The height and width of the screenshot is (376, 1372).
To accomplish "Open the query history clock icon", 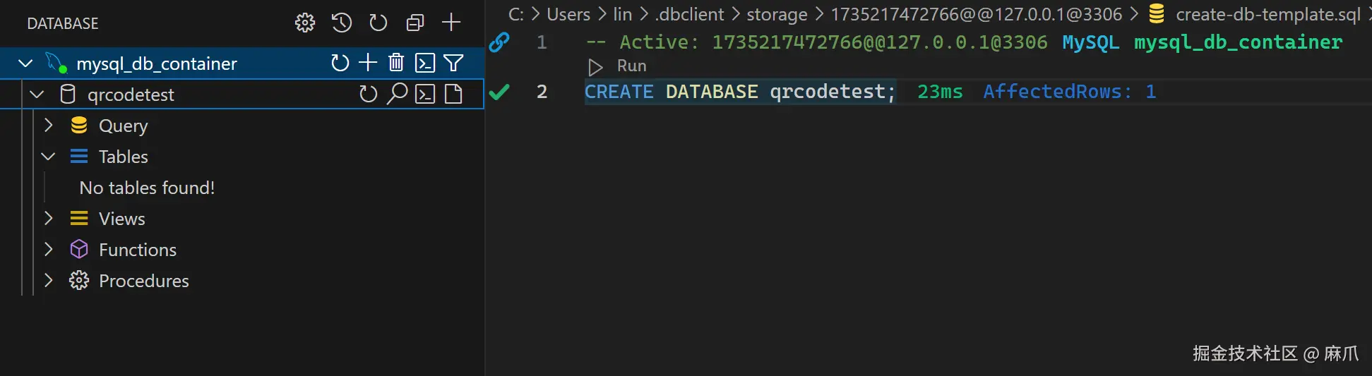I will pos(342,23).
